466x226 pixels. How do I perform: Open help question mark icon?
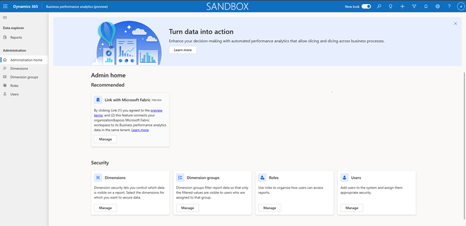(449, 6)
